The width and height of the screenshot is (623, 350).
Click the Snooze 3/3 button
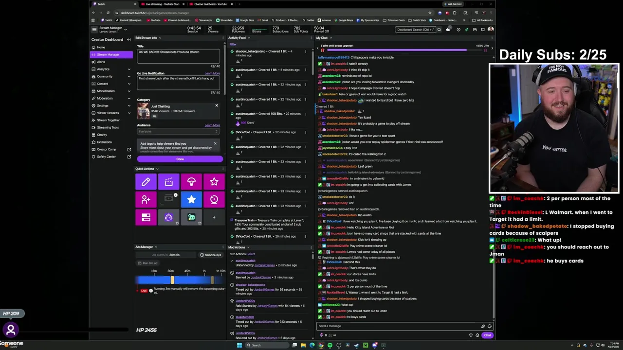click(x=211, y=255)
